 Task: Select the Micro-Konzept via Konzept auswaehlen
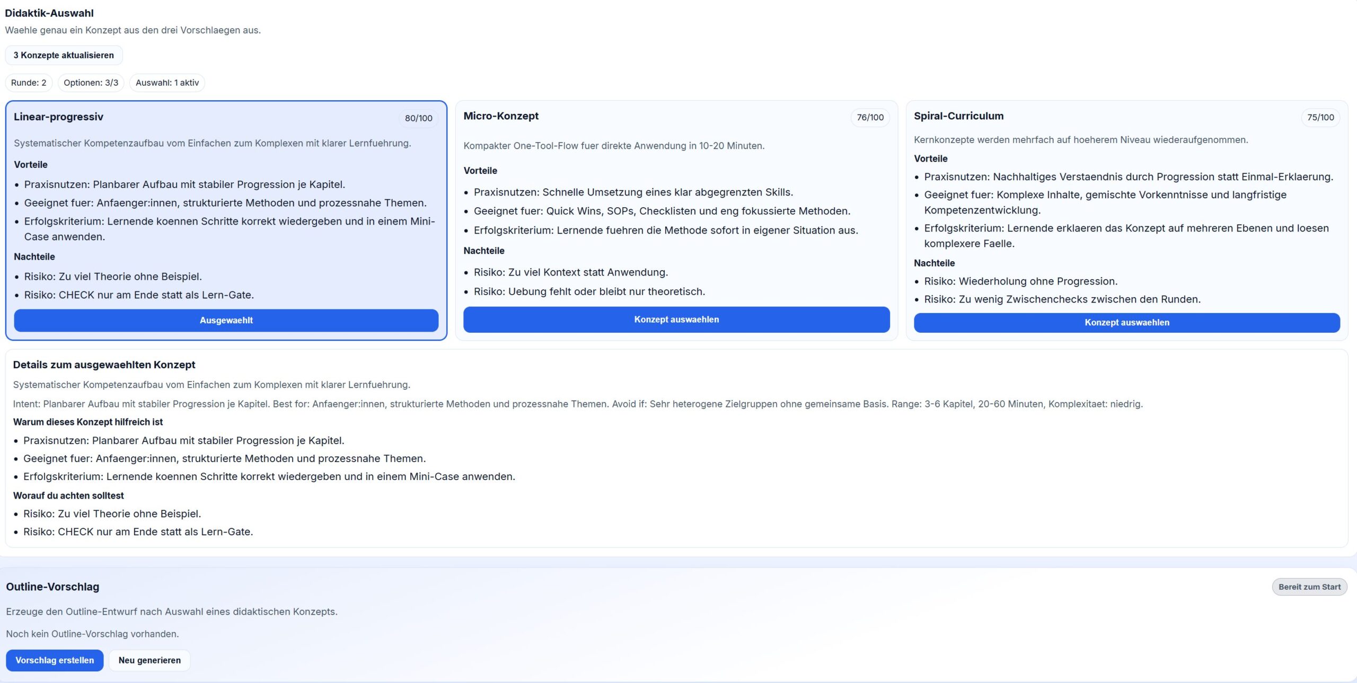click(676, 319)
